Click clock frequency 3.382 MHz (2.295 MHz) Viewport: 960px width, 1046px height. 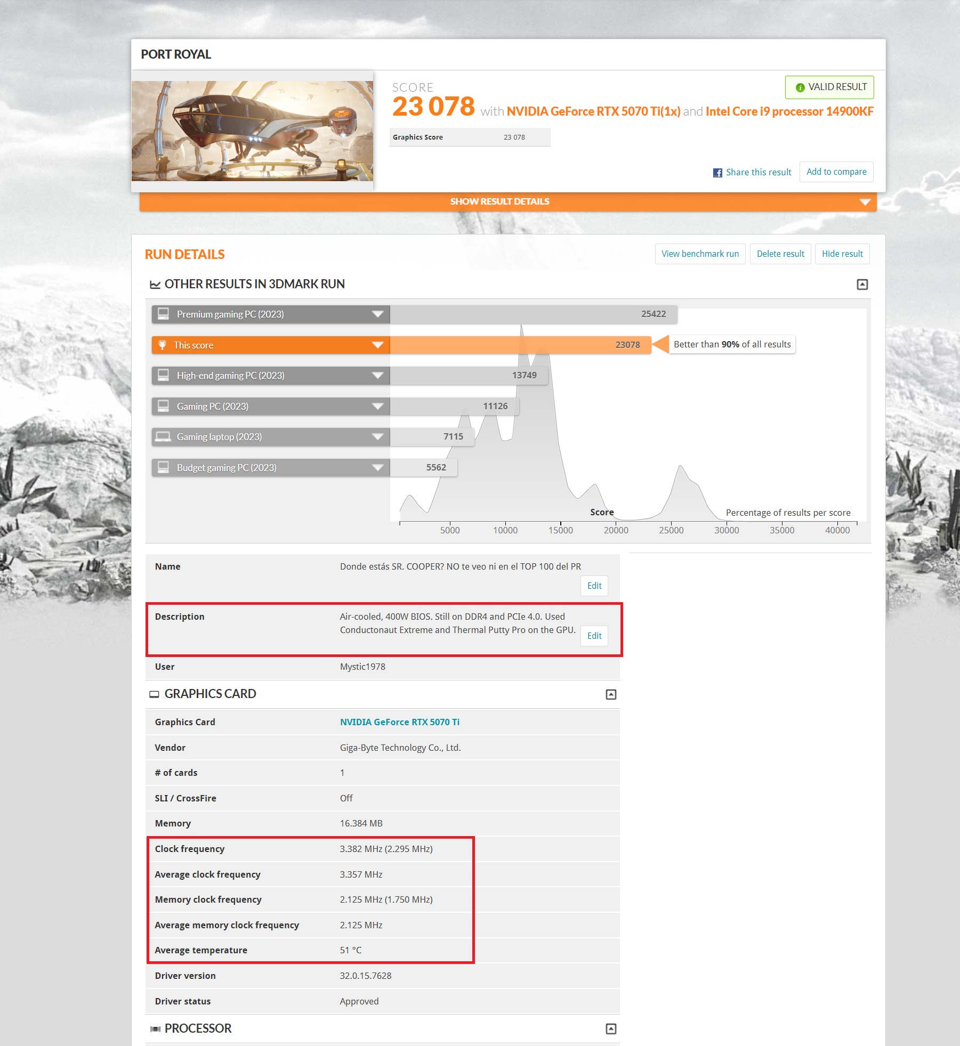point(386,849)
